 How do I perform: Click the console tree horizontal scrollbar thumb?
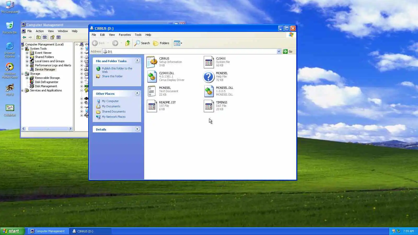[48, 128]
